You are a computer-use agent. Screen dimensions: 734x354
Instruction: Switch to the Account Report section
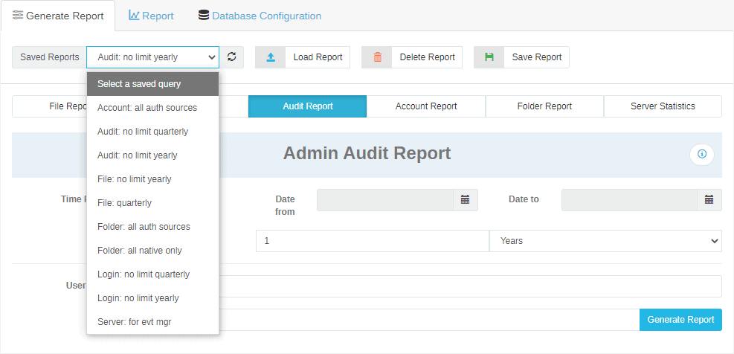tap(426, 106)
